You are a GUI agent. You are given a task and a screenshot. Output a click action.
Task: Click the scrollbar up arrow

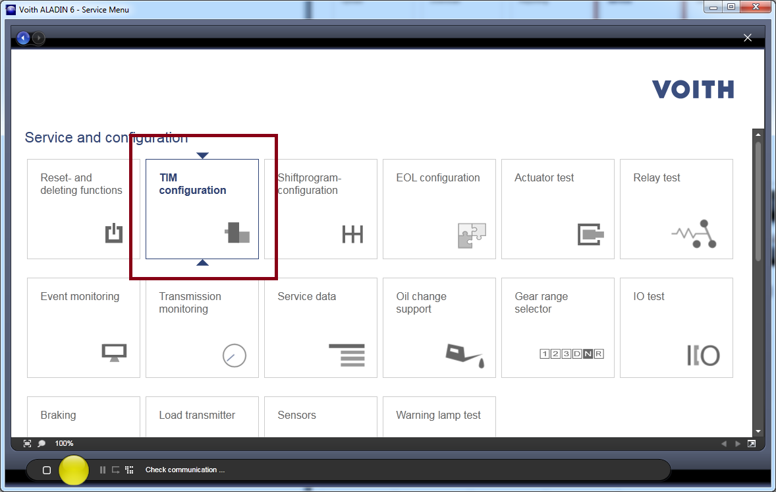click(x=758, y=135)
